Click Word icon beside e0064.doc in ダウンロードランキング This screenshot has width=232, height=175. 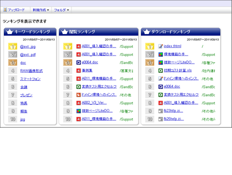pyautogui.click(x=161, y=87)
